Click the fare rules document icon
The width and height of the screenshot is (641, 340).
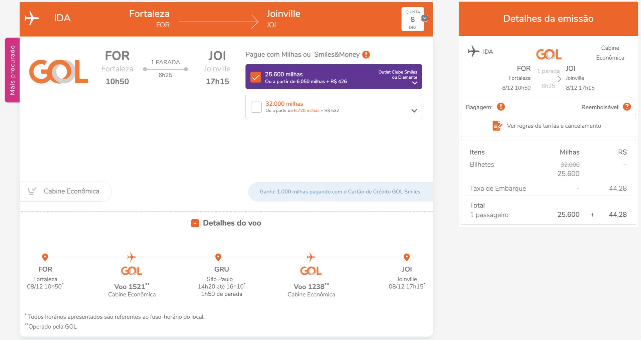[x=497, y=126]
